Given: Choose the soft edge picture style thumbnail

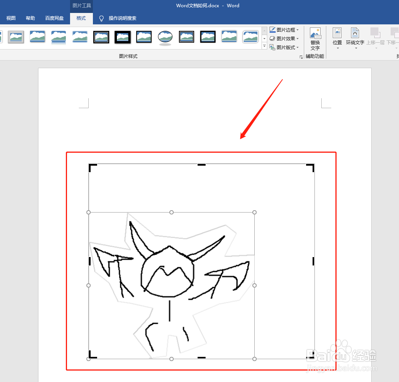Looking at the screenshot, I should click(80, 37).
